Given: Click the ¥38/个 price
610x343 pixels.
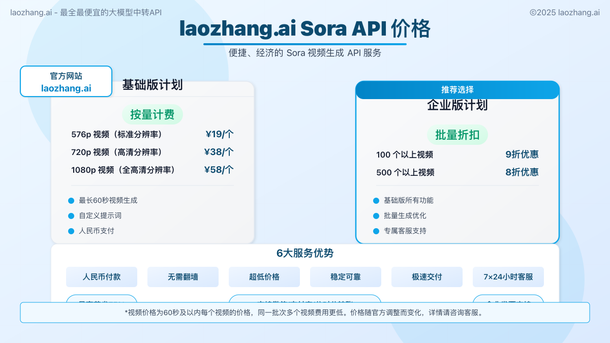Looking at the screenshot, I should [219, 152].
